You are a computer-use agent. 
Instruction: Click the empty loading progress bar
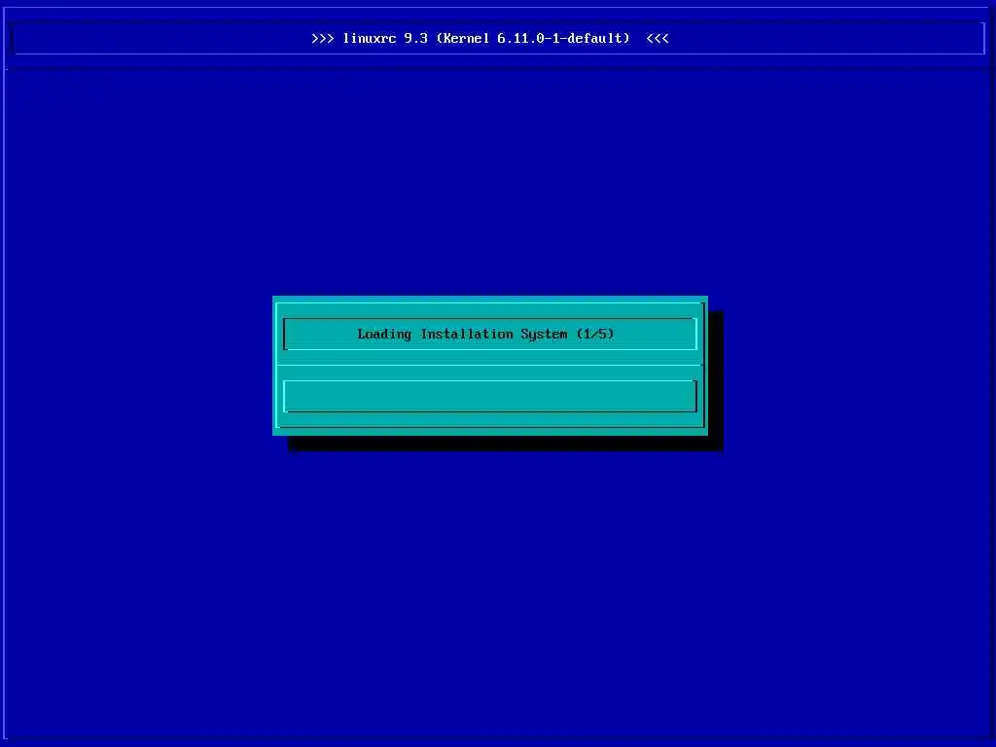pos(490,397)
